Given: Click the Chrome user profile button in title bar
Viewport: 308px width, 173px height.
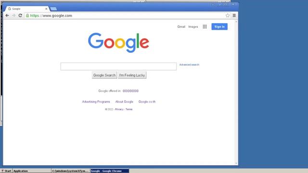Looking at the screenshot, I should [x=213, y=4].
